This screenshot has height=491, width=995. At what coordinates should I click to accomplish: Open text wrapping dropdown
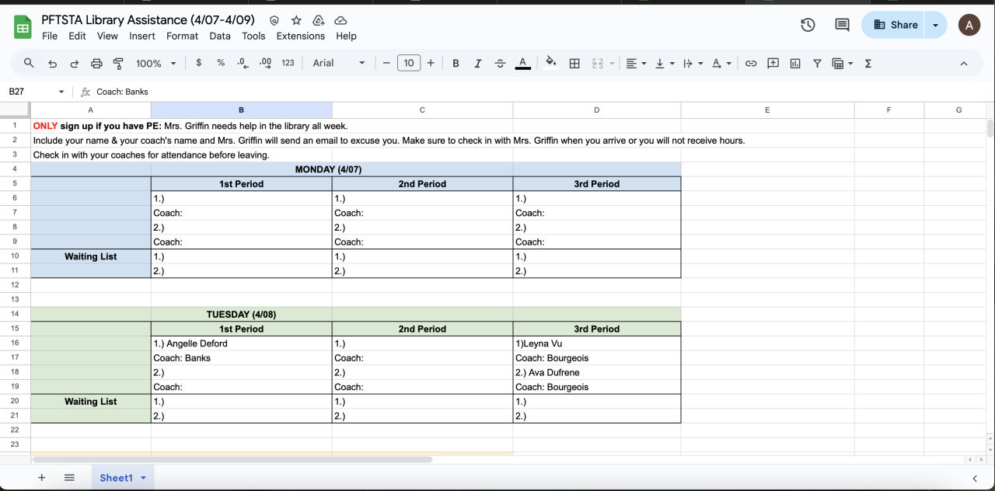tap(692, 63)
